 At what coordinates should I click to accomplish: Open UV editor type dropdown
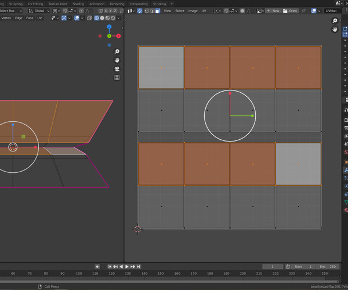(x=131, y=11)
